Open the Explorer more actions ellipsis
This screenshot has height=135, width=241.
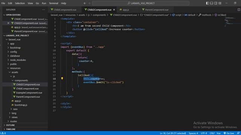pos(44,10)
